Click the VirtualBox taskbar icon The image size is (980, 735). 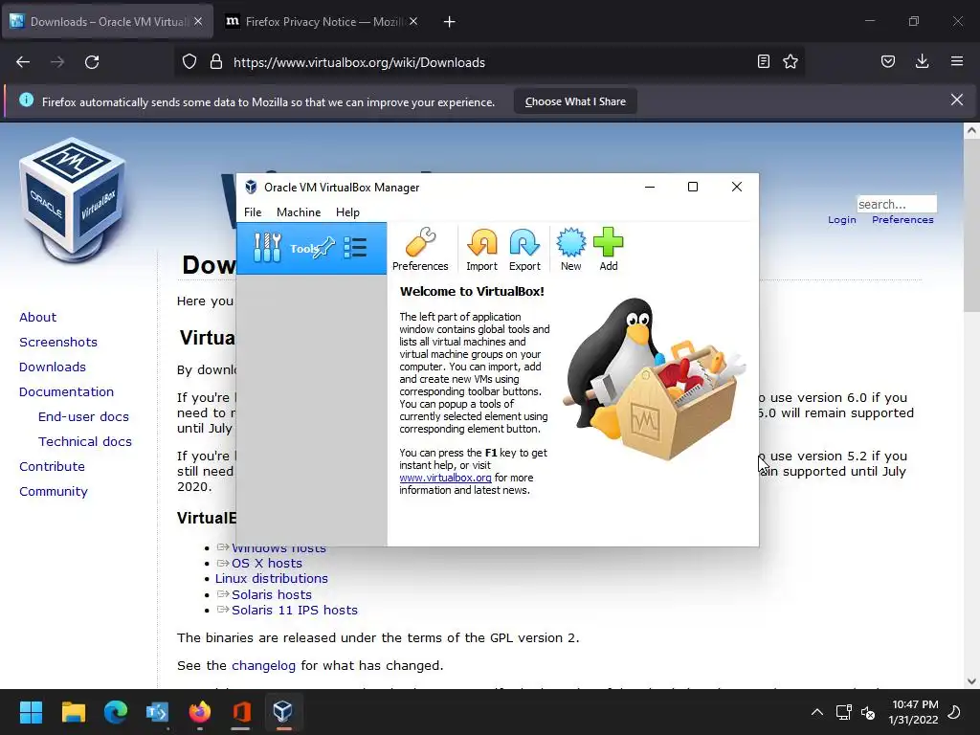point(283,711)
